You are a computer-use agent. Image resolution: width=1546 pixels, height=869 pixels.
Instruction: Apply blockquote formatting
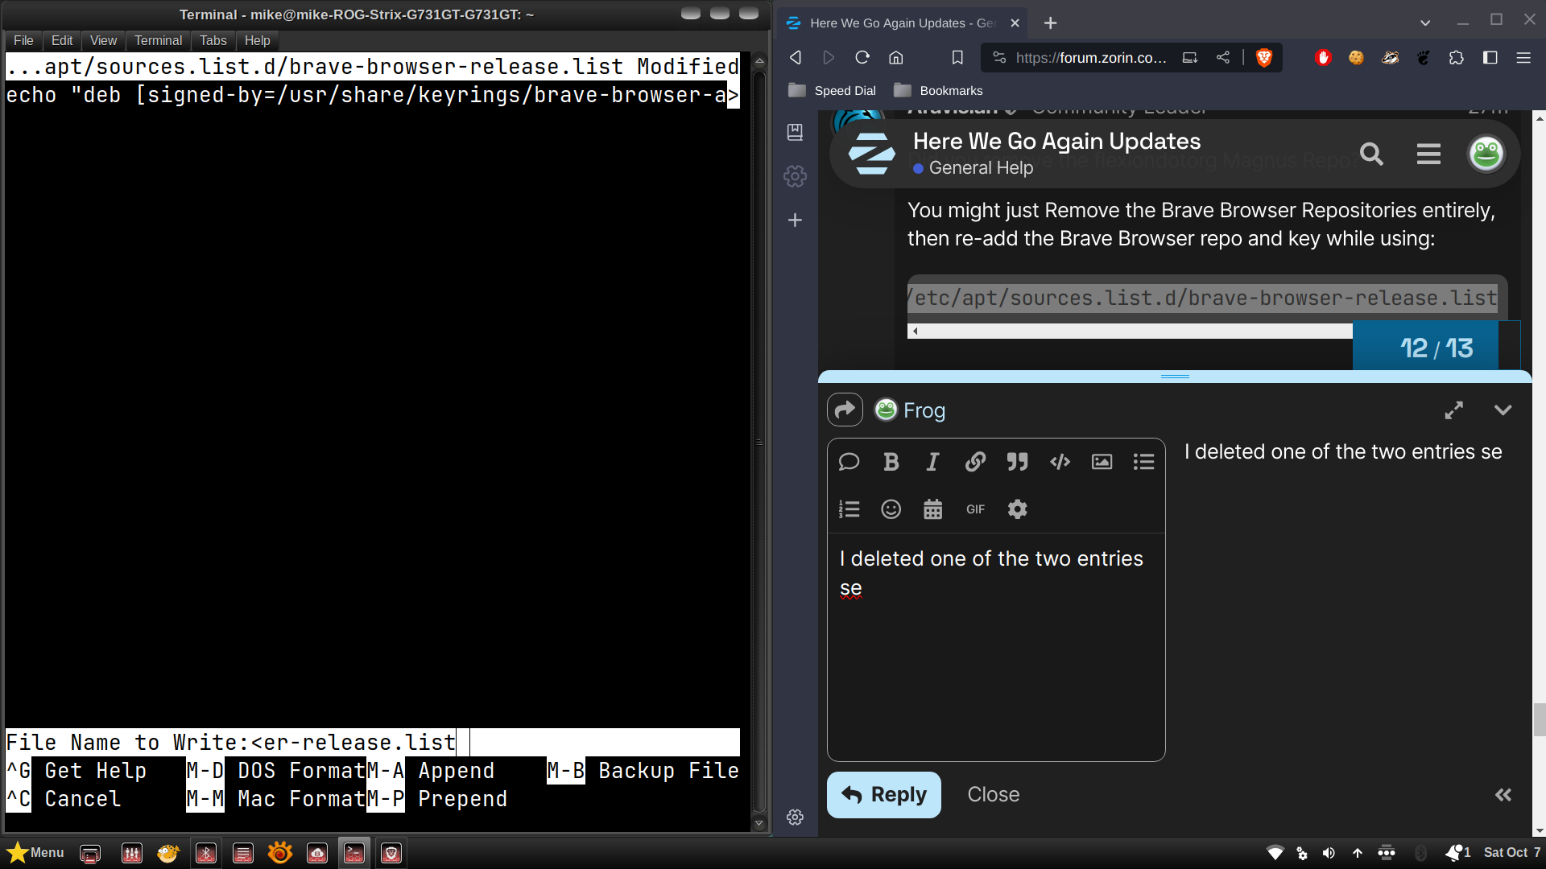pyautogui.click(x=1017, y=462)
